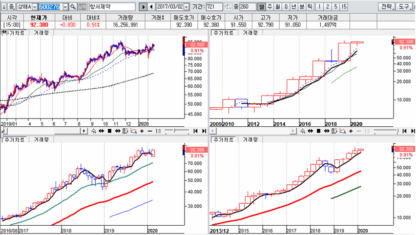Open top-left chart's 거래량 tab
The width and height of the screenshot is (416, 235).
coord(42,33)
